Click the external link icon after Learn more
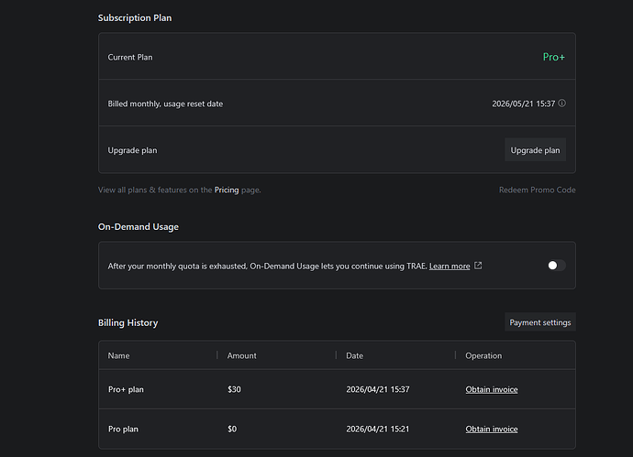The width and height of the screenshot is (633, 457). tap(478, 266)
